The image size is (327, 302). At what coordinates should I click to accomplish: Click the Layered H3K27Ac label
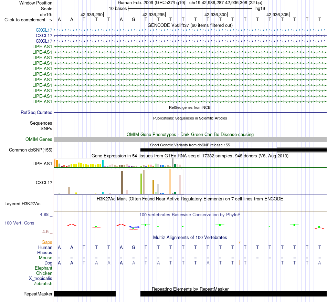pyautogui.click(x=22, y=204)
